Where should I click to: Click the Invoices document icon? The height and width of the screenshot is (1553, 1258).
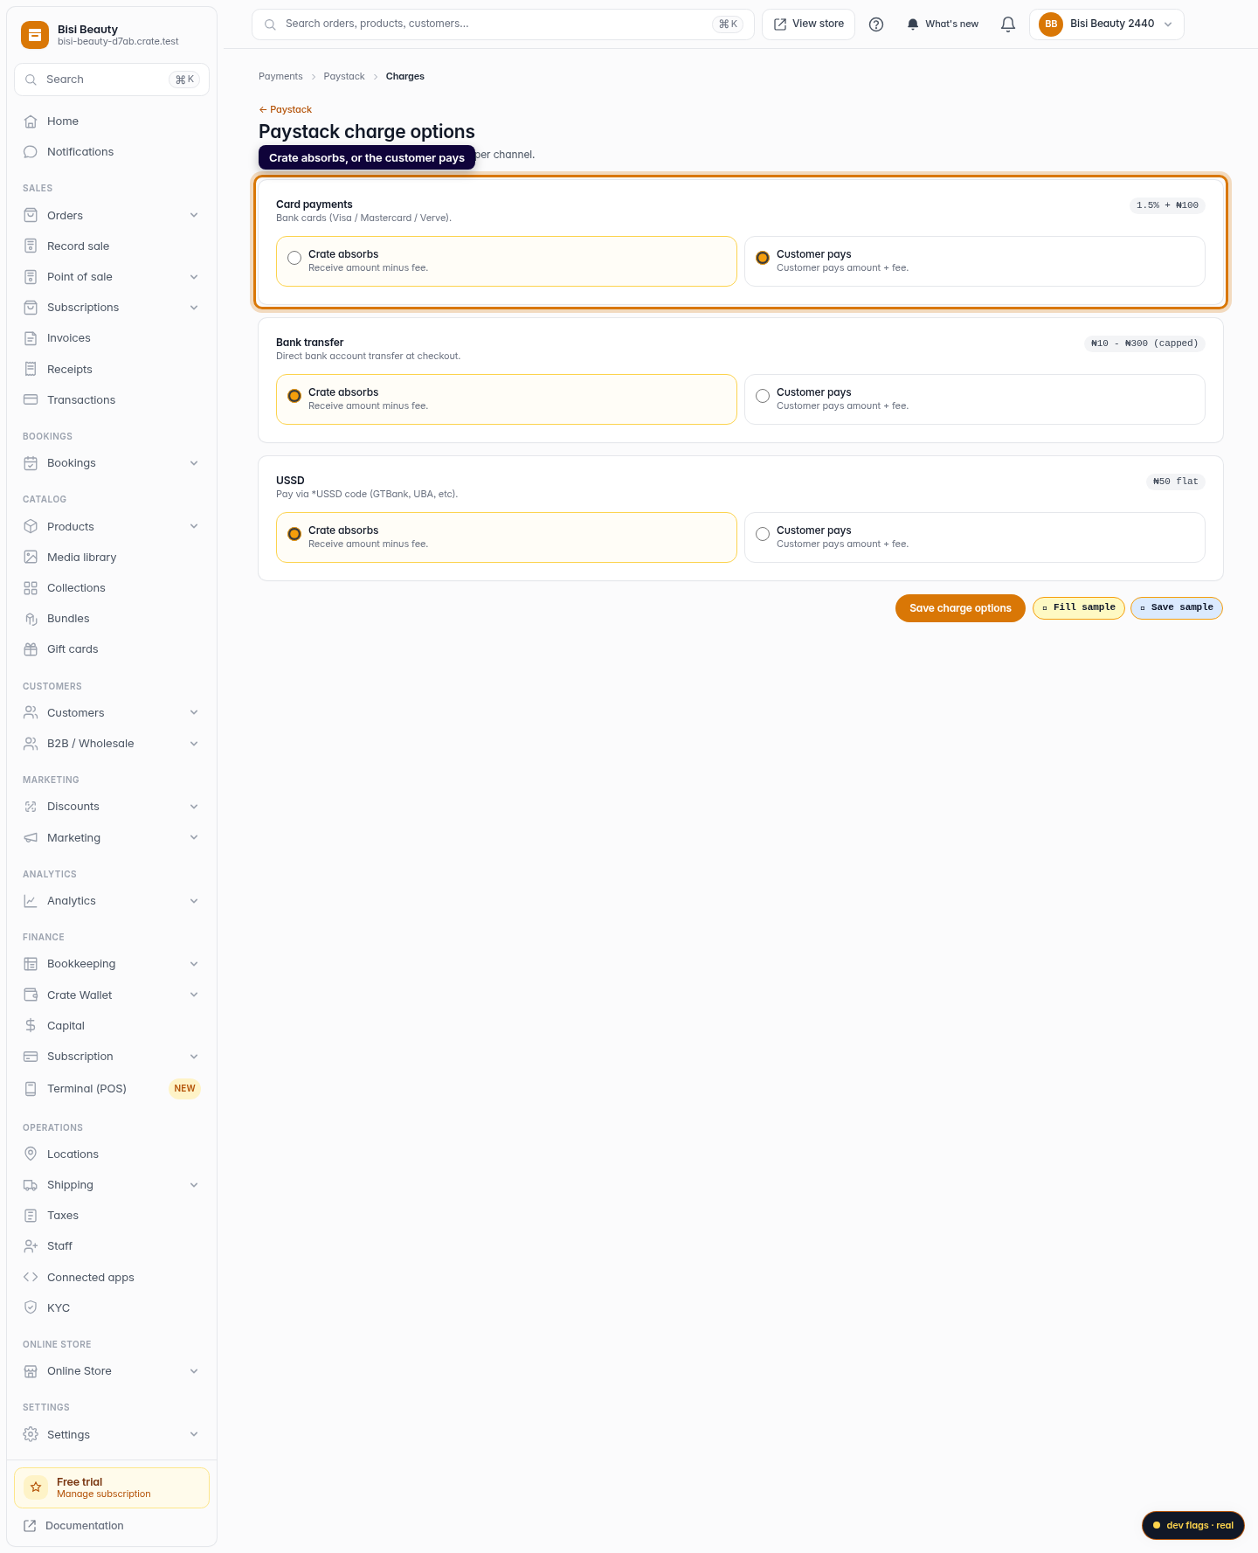pos(31,338)
